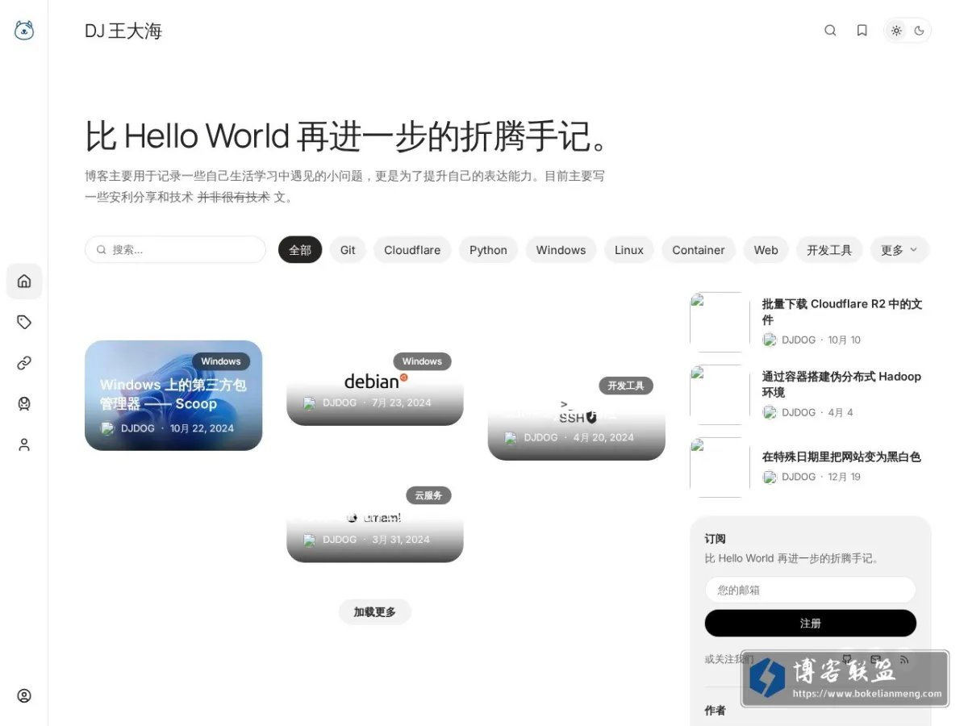Filter posts by Web tag

click(x=766, y=250)
